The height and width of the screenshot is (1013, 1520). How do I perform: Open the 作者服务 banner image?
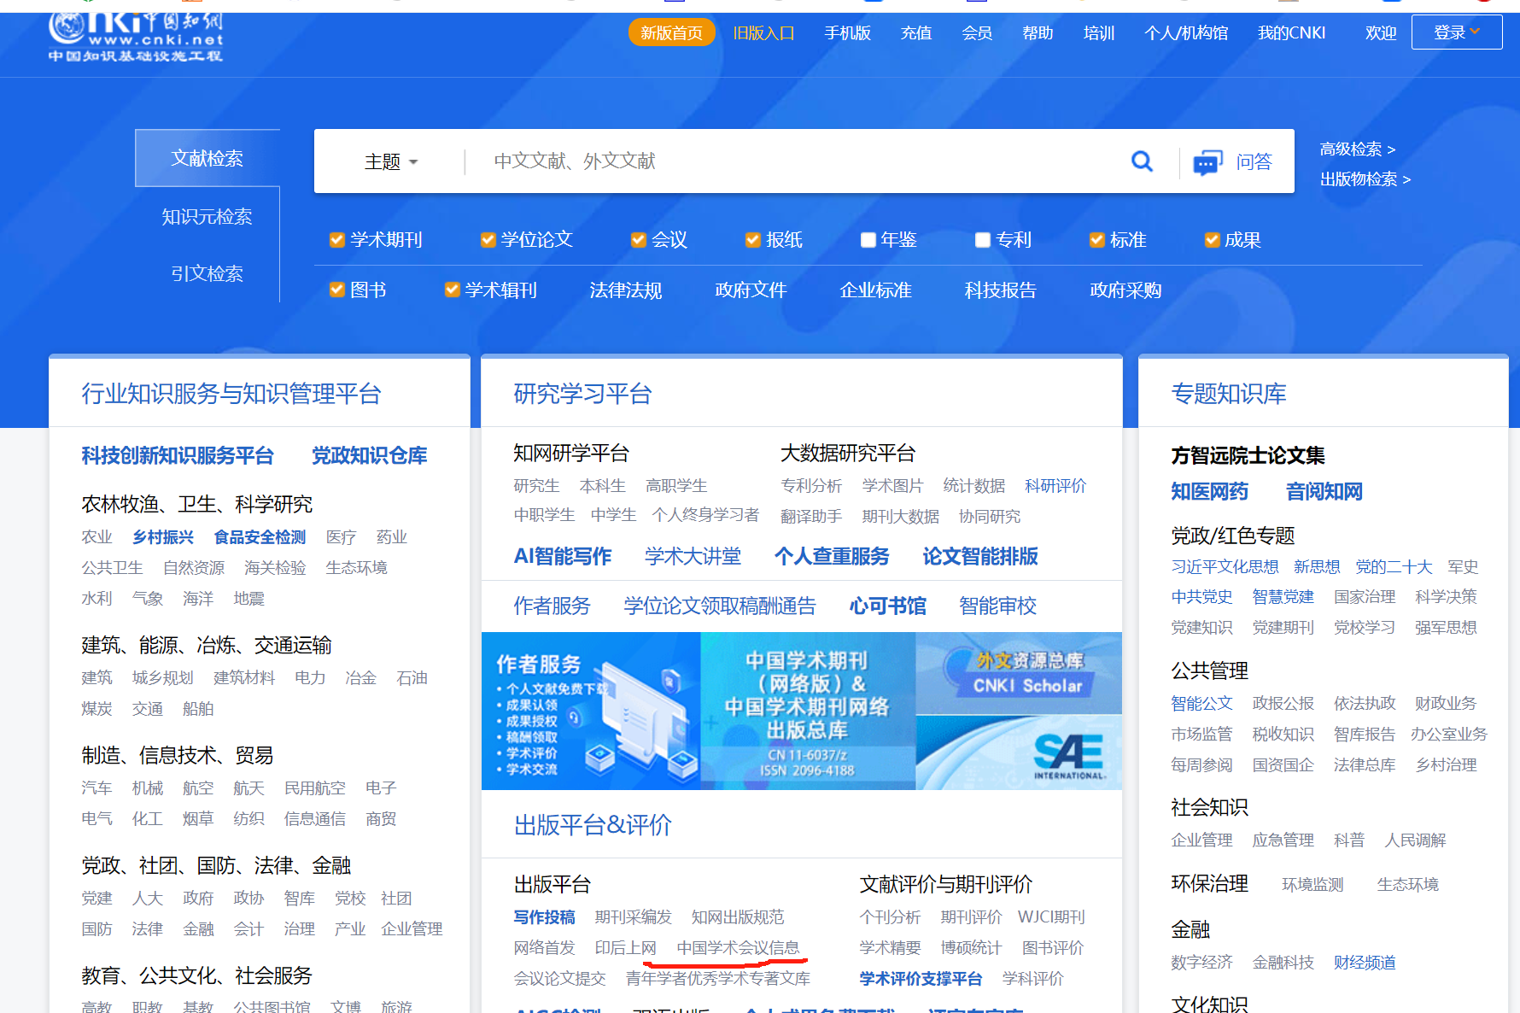tap(591, 711)
